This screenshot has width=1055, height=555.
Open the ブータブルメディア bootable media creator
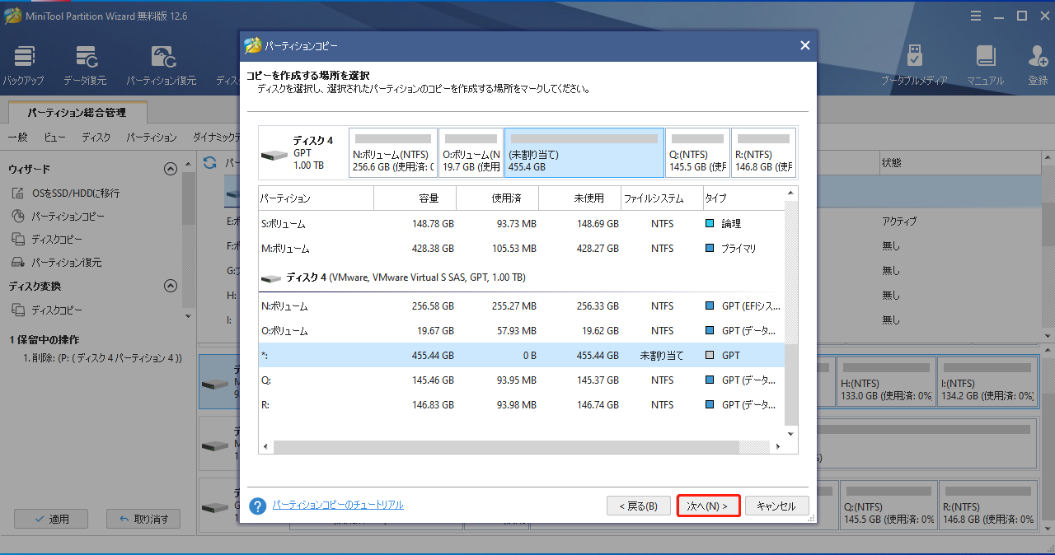coord(914,64)
